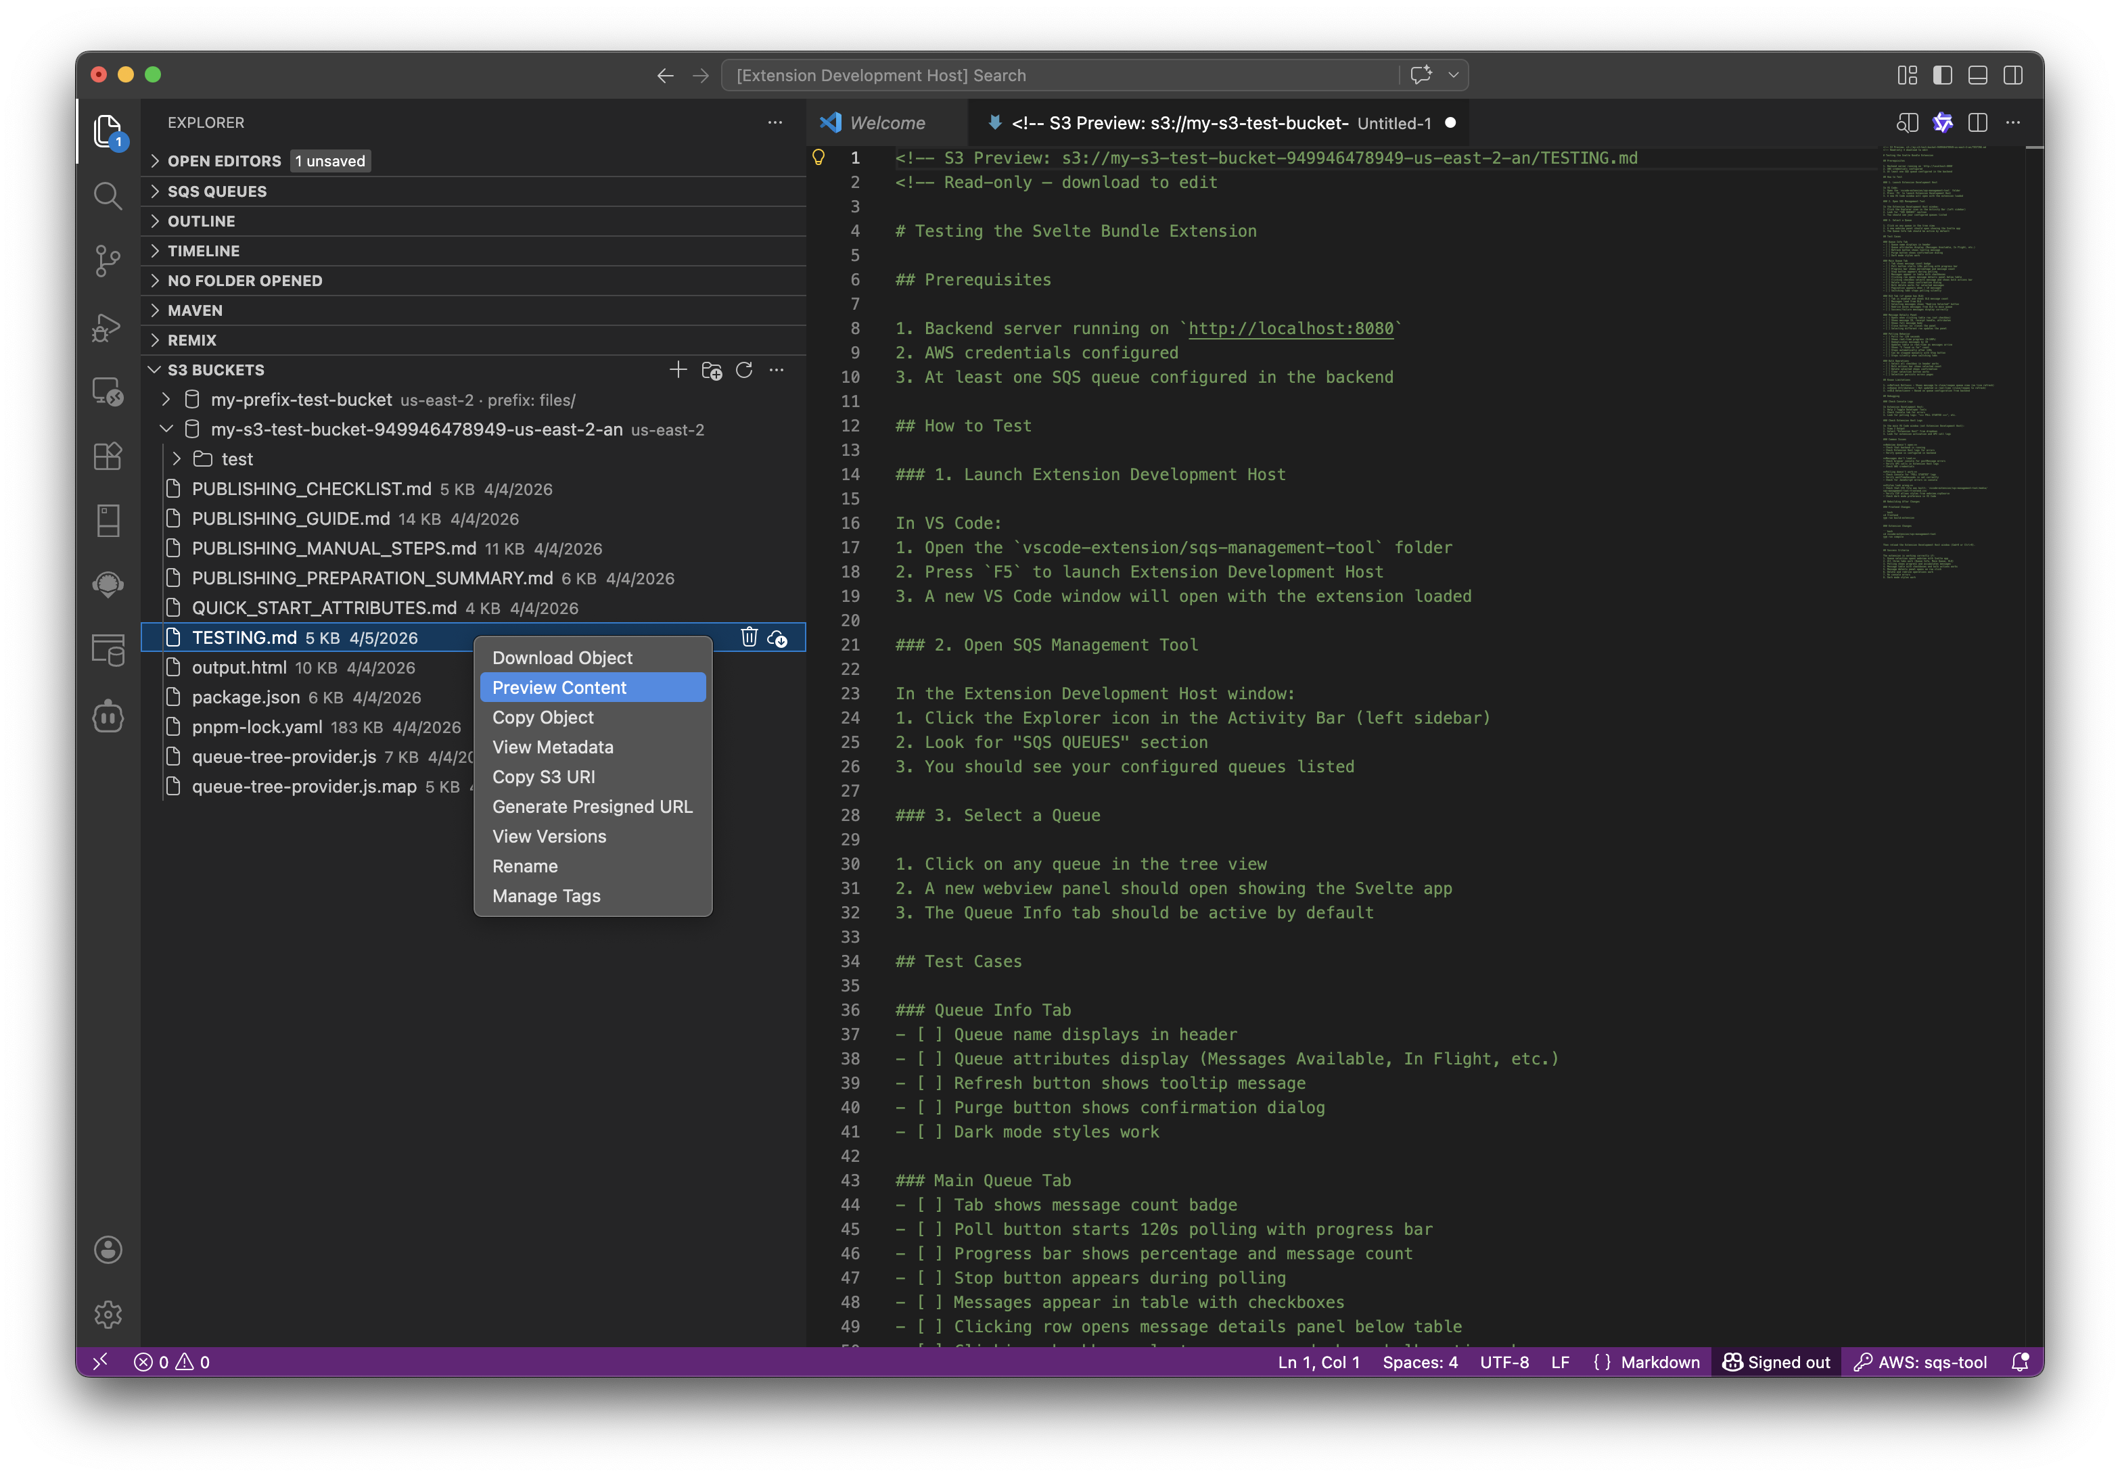This screenshot has width=2120, height=1477.
Task: Choose Preview Content from context menu
Action: coord(593,688)
